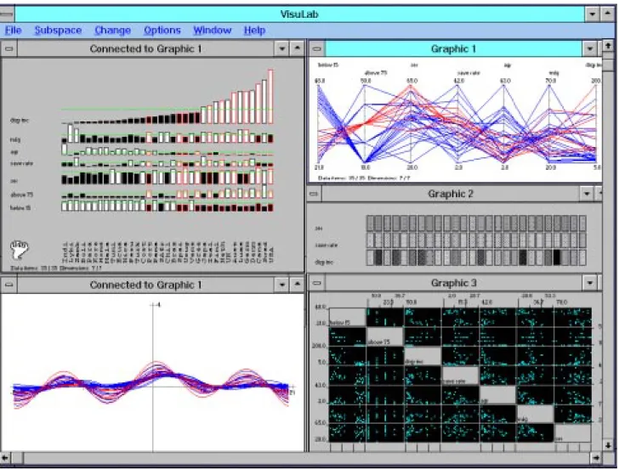Click the horizontal scrollbar right arrow
Screen dimensions: 619x469
pos(596,458)
